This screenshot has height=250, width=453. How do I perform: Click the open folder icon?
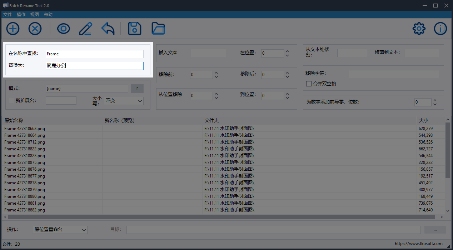pos(158,29)
